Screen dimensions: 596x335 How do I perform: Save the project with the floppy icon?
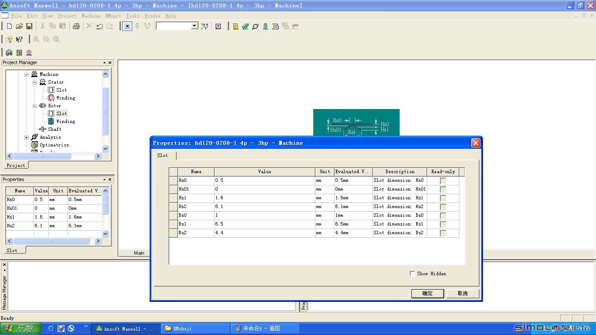(29, 26)
